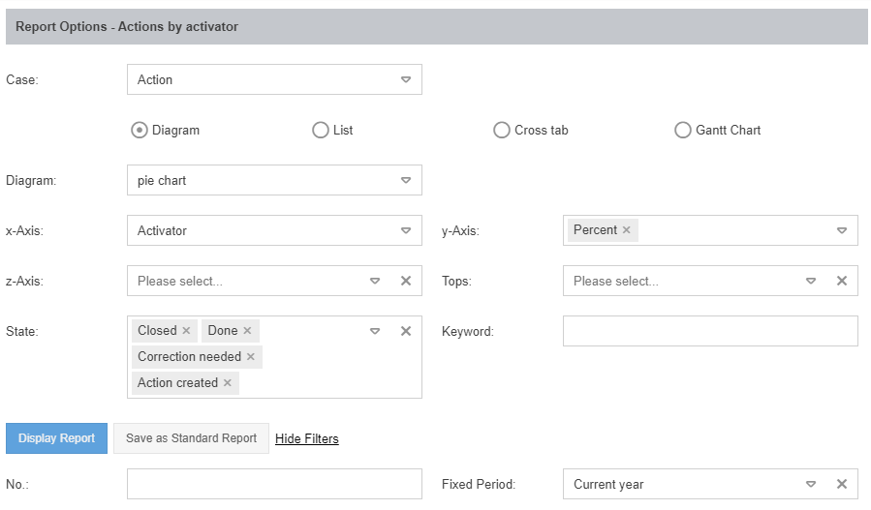Open the x-Axis Activator dropdown
Image resolution: width=871 pixels, height=510 pixels.
[x=406, y=230]
